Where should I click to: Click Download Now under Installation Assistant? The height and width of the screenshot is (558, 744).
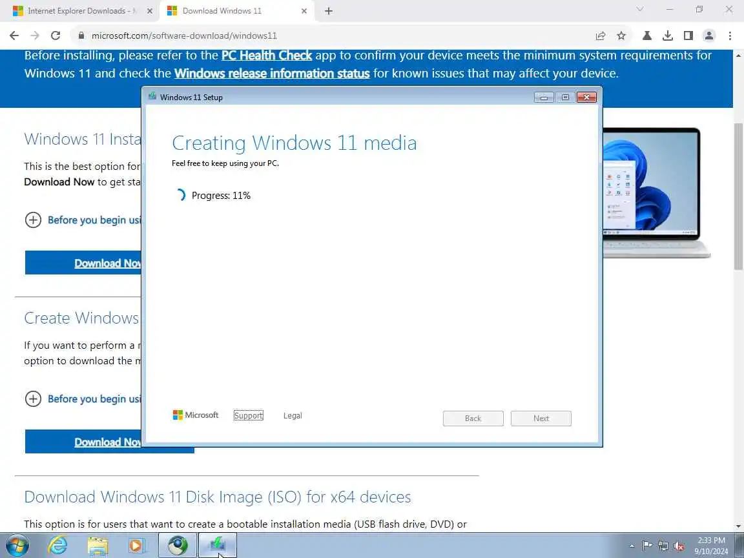pyautogui.click(x=83, y=263)
